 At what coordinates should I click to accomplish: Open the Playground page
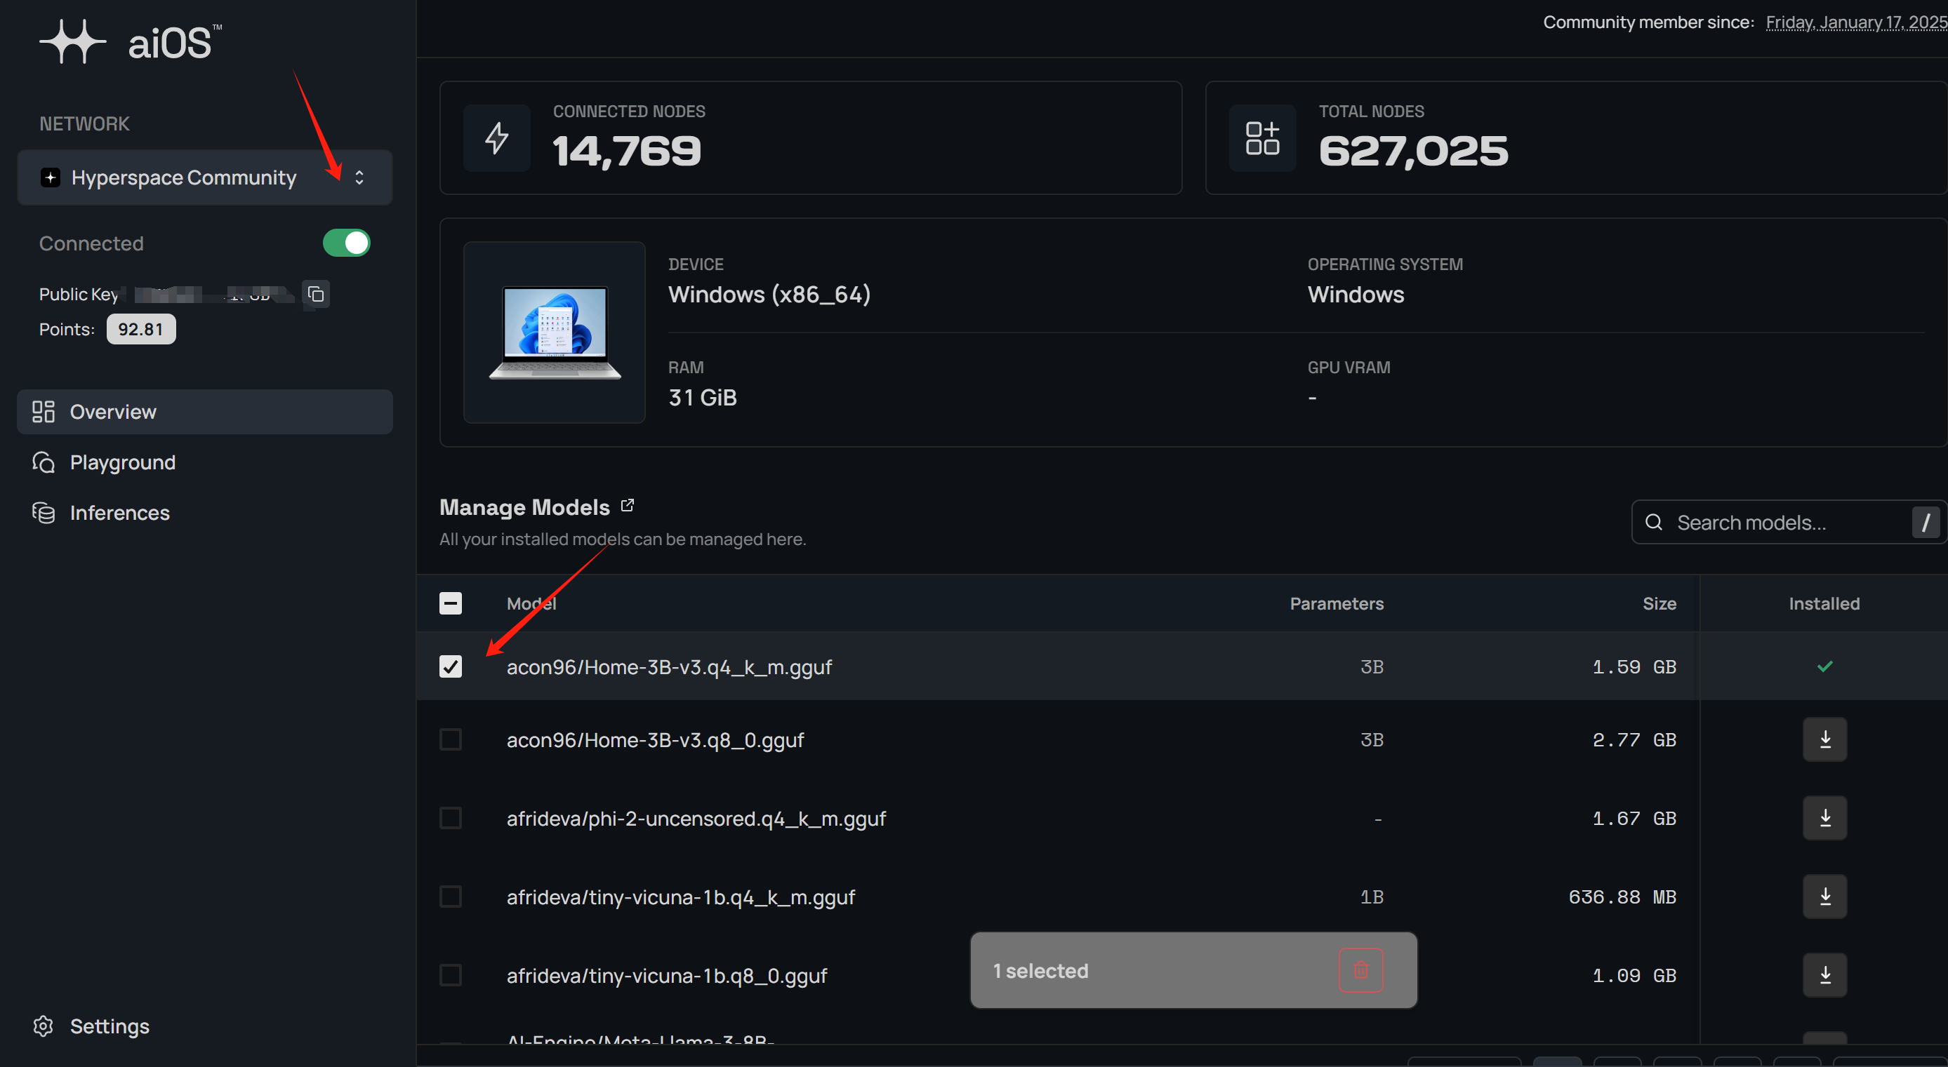tap(123, 462)
